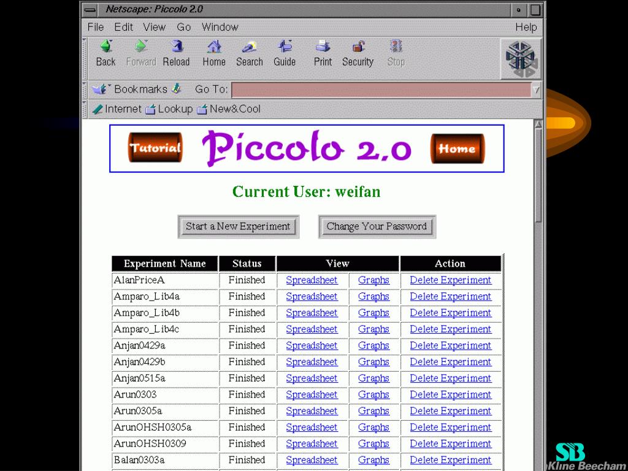This screenshot has height=471, width=628.
Task: Click the Tutorial button in Piccolo banner
Action: [155, 148]
